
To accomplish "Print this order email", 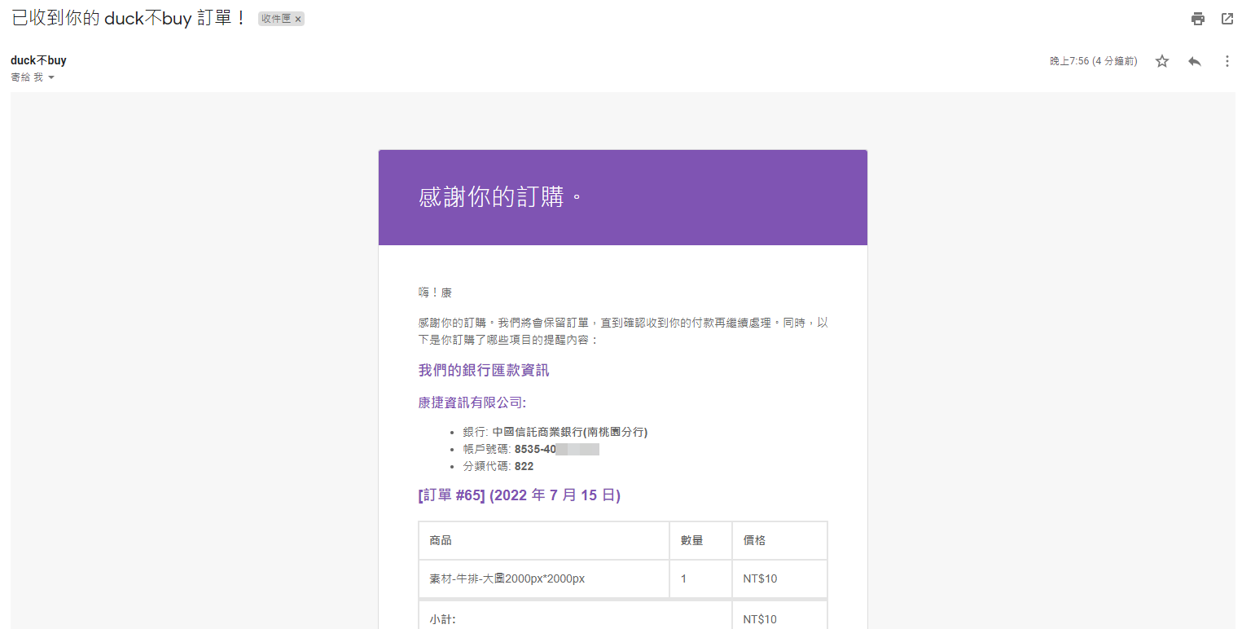I will click(x=1197, y=19).
